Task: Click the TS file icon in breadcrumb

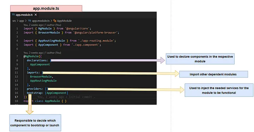Action: point(30,21)
